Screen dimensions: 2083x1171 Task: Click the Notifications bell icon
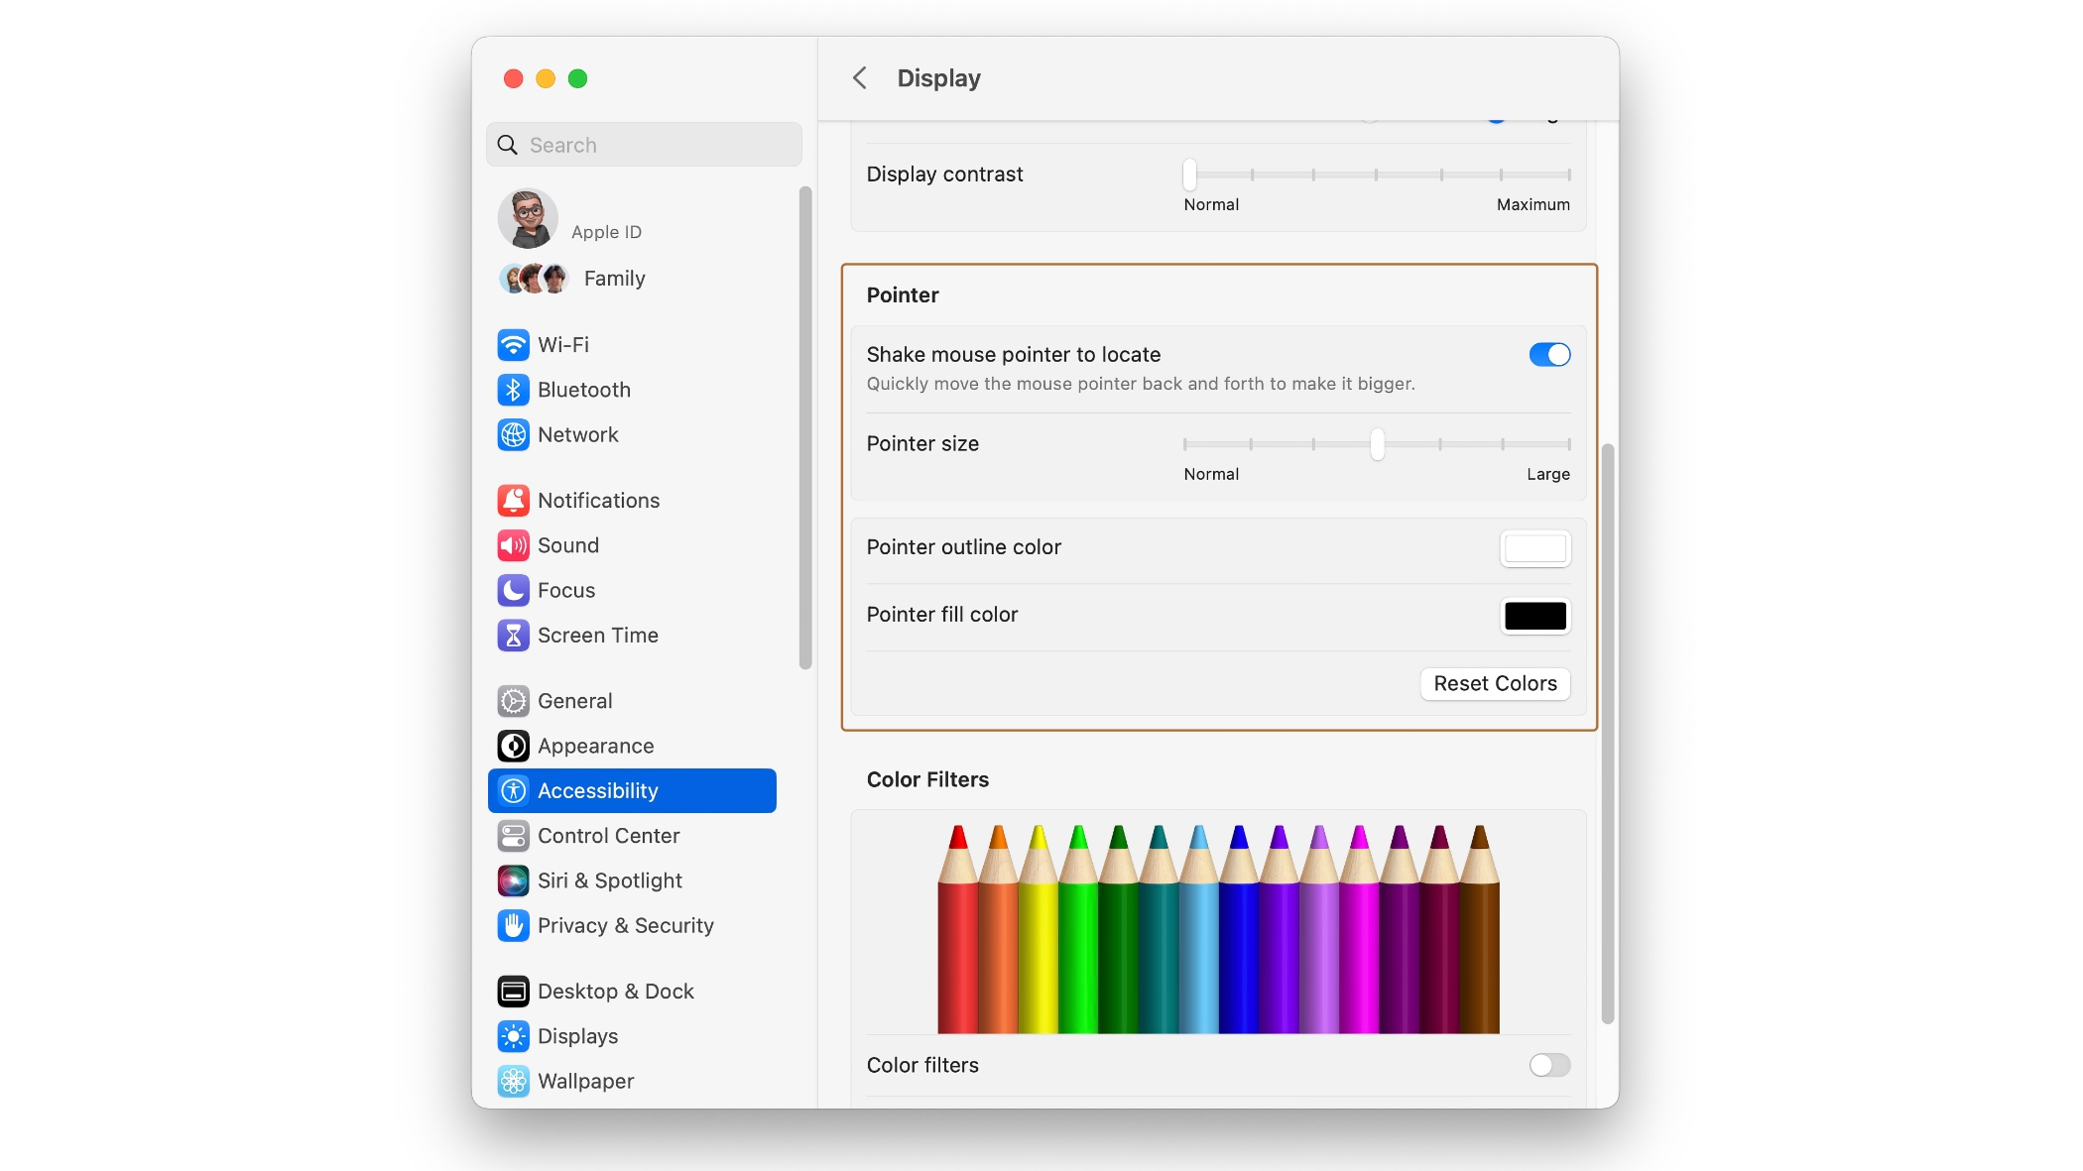(x=513, y=501)
